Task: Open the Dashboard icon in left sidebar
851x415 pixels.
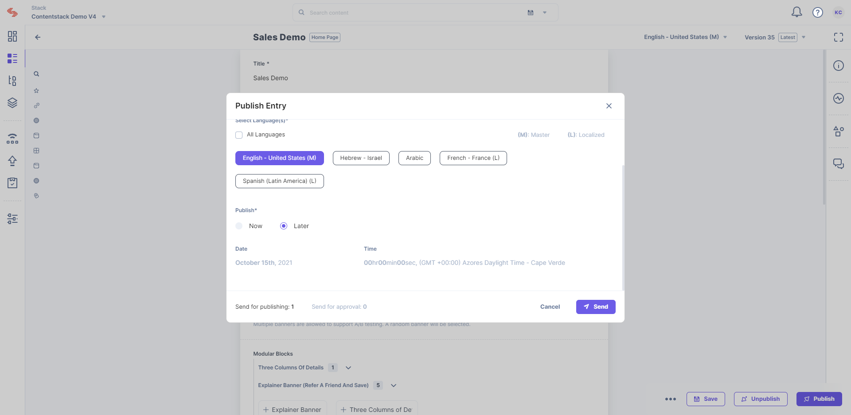Action: pos(12,36)
